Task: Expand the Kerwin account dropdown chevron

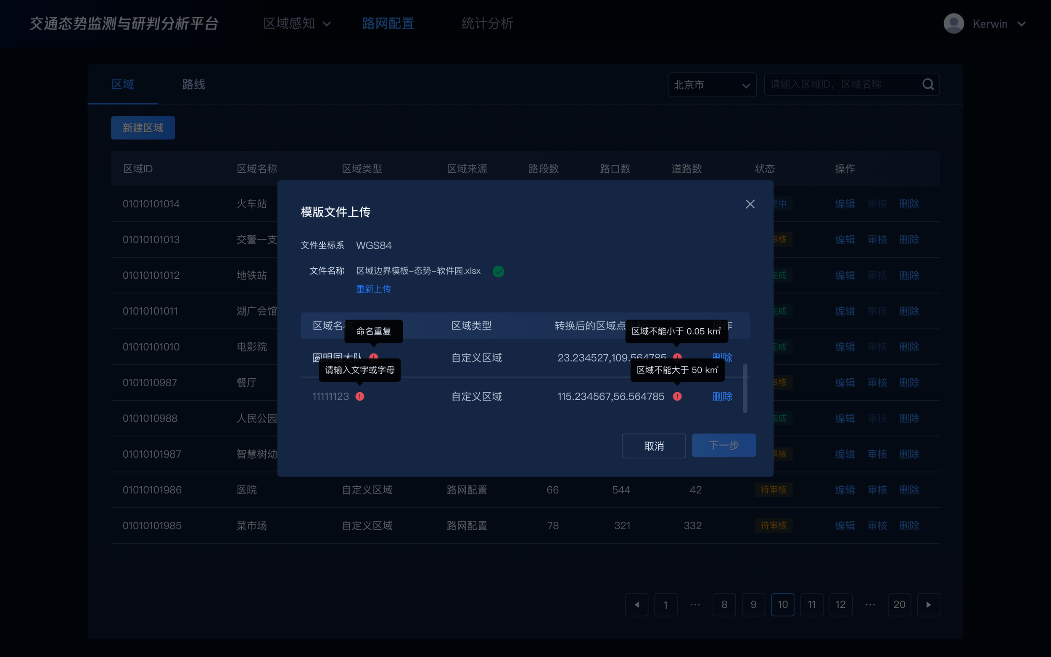Action: tap(1022, 24)
